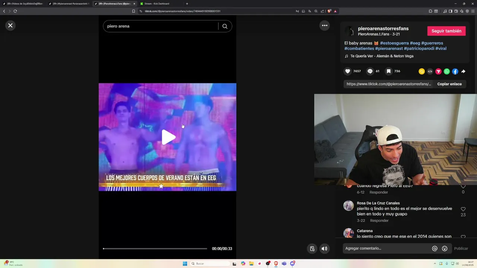Viewport: 477px width, 268px height.
Task: Toggle the autoscroll icon next to volume
Action: 312,249
